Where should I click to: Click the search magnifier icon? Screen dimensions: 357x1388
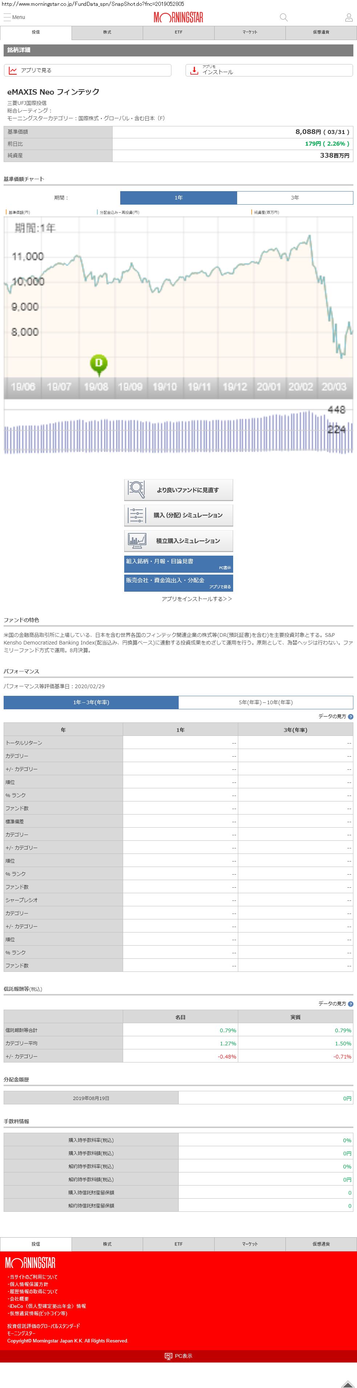point(283,17)
